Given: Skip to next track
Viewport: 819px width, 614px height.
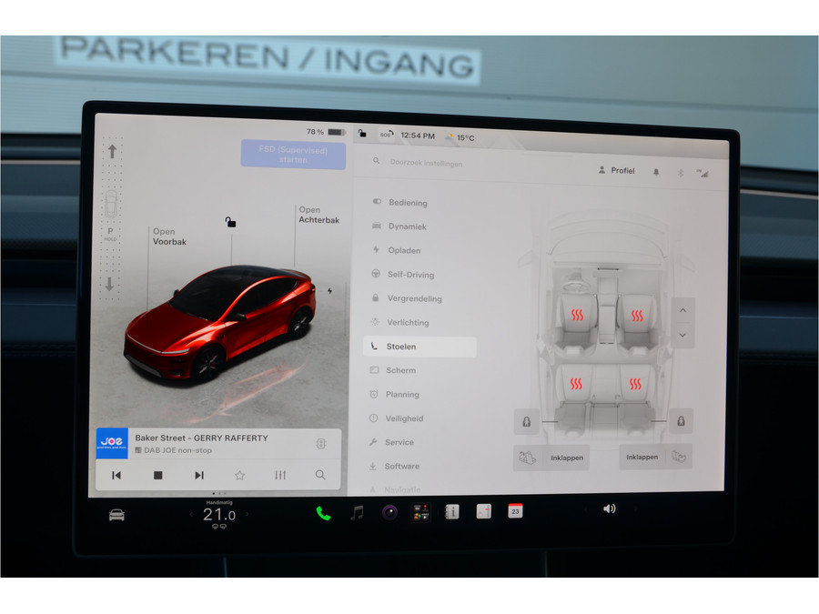Looking at the screenshot, I should coord(199,475).
